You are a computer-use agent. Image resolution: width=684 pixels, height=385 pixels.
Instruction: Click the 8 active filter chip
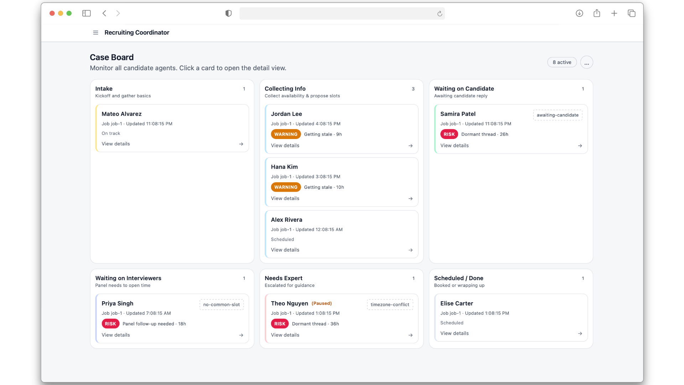[x=561, y=62]
